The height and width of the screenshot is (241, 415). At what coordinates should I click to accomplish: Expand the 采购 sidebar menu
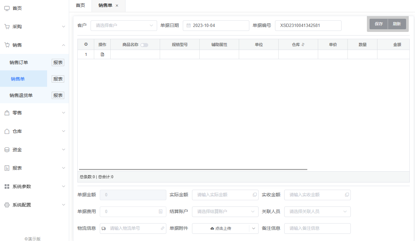(34, 27)
